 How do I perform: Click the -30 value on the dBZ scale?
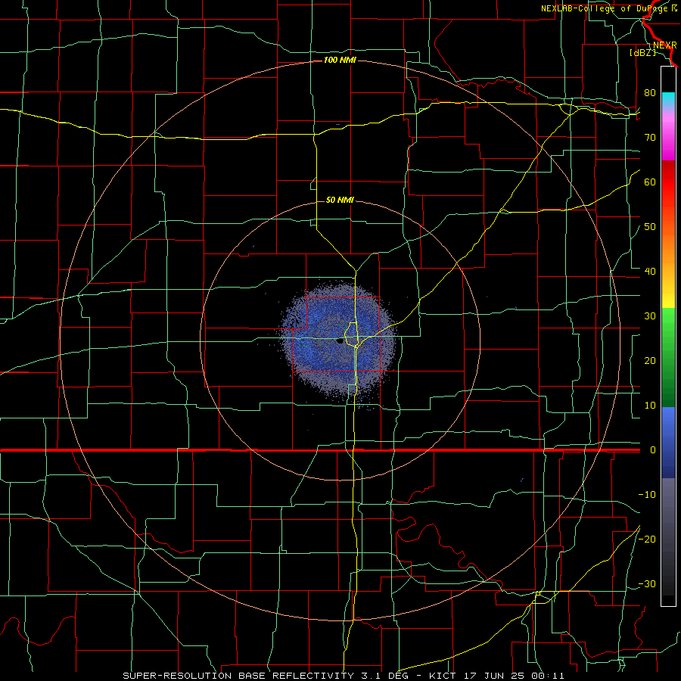[x=647, y=583]
